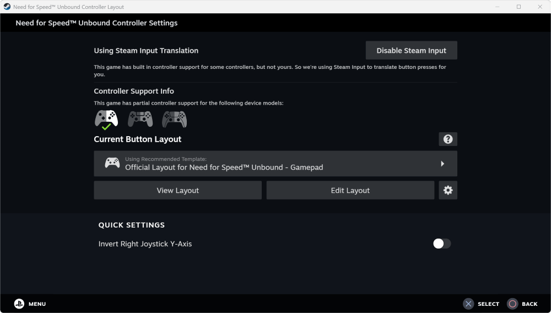The height and width of the screenshot is (313, 551).
Task: Toggle Invert Right Joystick Y-Axis switch
Action: click(442, 244)
